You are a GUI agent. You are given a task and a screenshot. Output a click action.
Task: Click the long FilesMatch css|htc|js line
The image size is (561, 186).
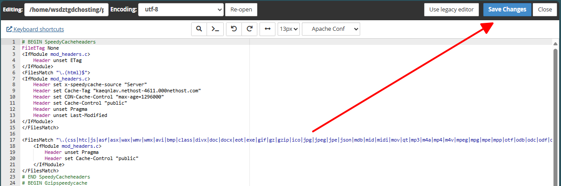click(287, 140)
